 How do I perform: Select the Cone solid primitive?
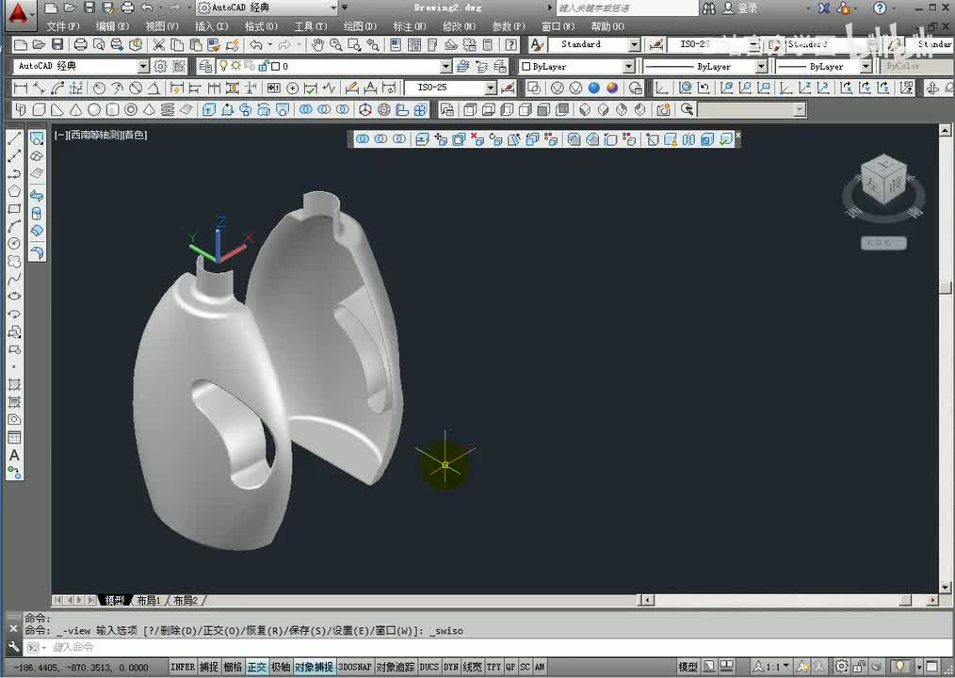(75, 109)
